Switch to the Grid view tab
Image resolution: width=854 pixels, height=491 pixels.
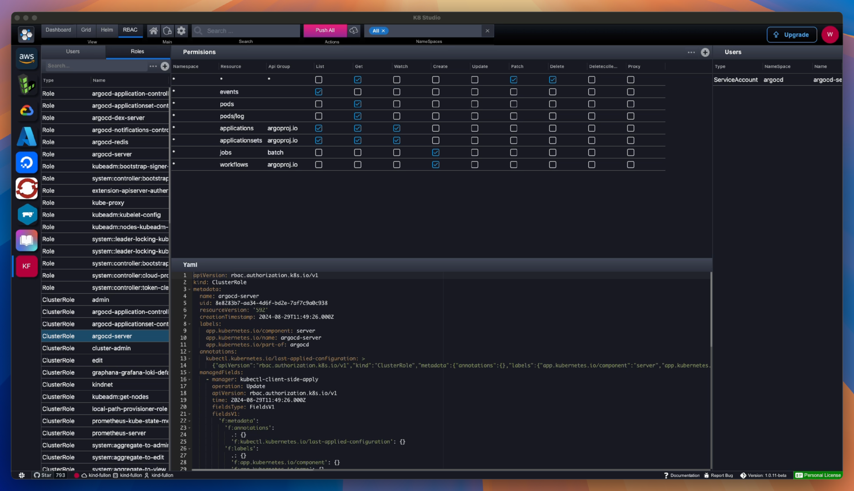86,30
